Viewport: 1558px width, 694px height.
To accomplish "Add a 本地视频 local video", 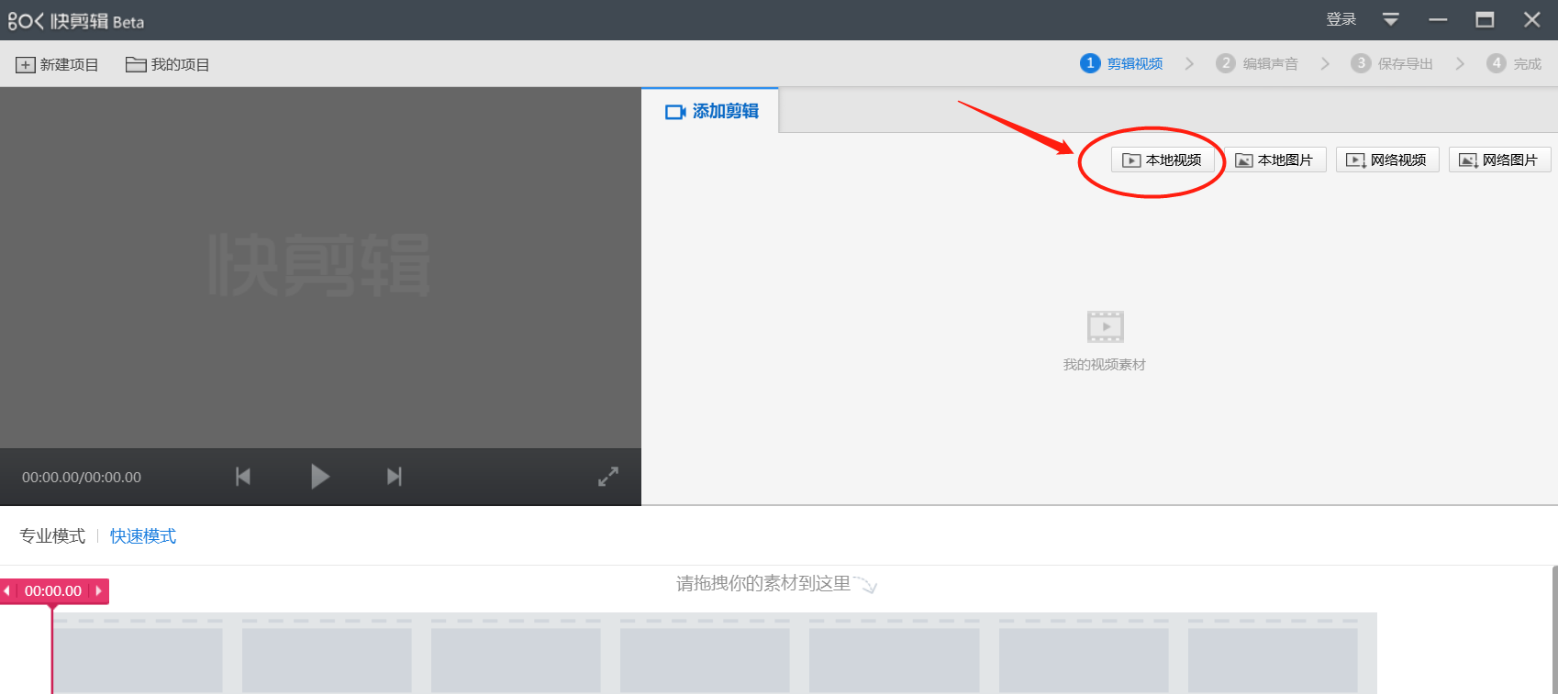I will [1163, 160].
